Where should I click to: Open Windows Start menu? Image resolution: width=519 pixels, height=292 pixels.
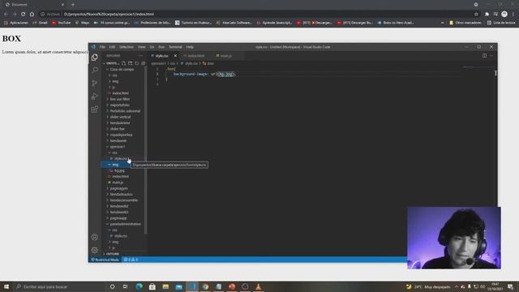click(x=6, y=286)
